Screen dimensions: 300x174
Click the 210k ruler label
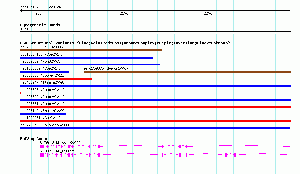124,13
